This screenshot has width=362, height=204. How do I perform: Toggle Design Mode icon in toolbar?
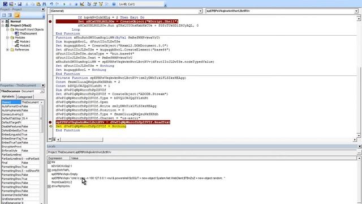82,4
